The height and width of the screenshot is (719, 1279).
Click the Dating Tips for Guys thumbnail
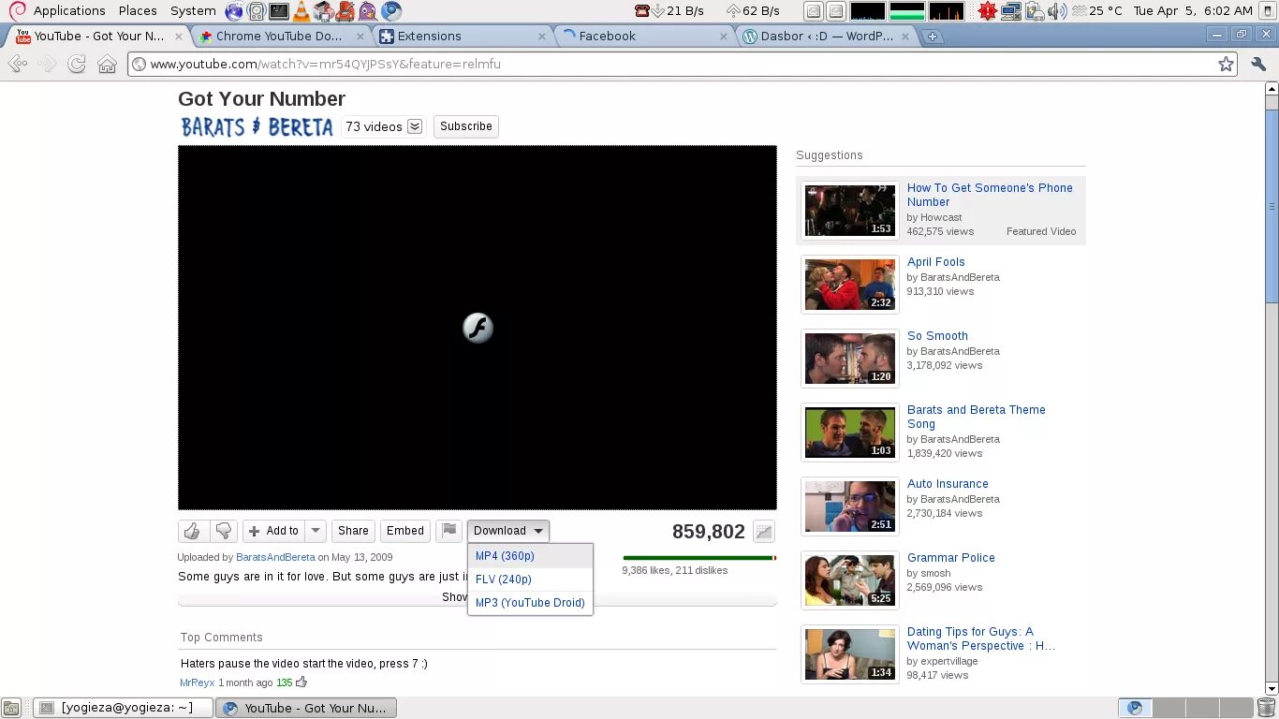850,654
